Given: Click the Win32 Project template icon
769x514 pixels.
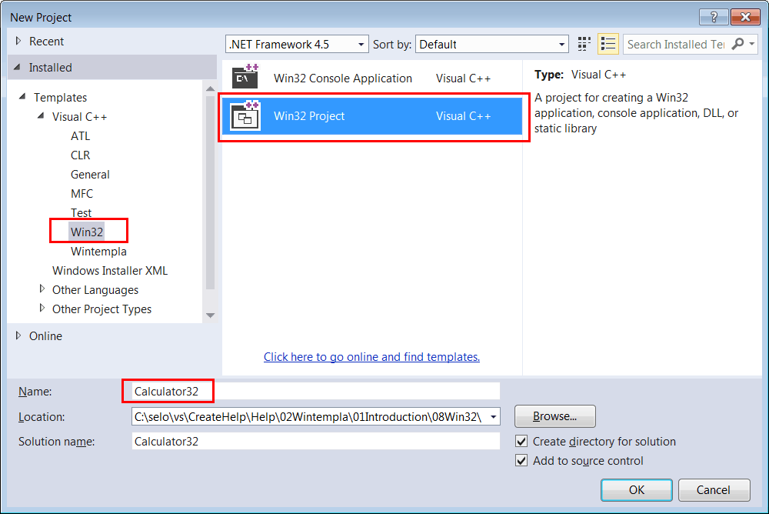Looking at the screenshot, I should click(x=245, y=116).
